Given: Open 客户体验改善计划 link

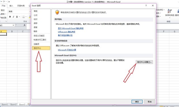Looking at the screenshot, I should pos(65,35).
